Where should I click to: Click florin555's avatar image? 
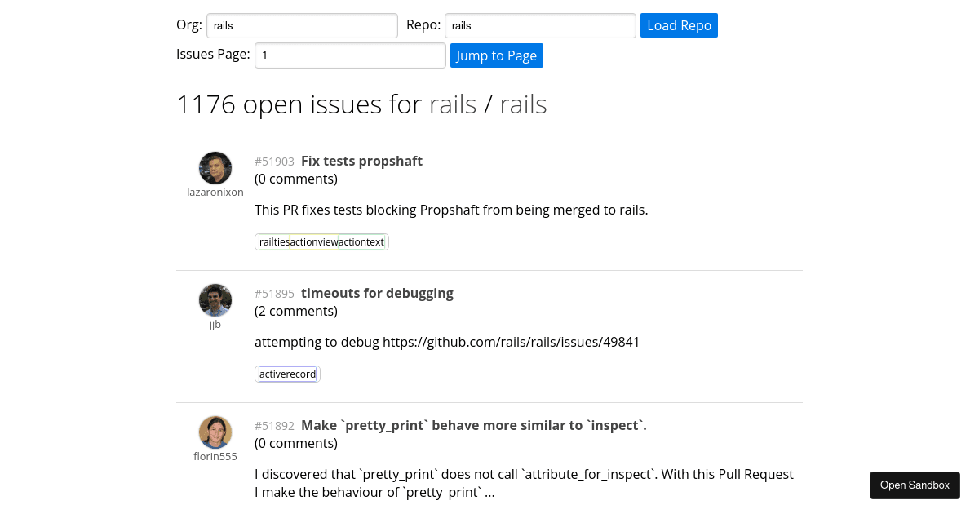point(215,432)
